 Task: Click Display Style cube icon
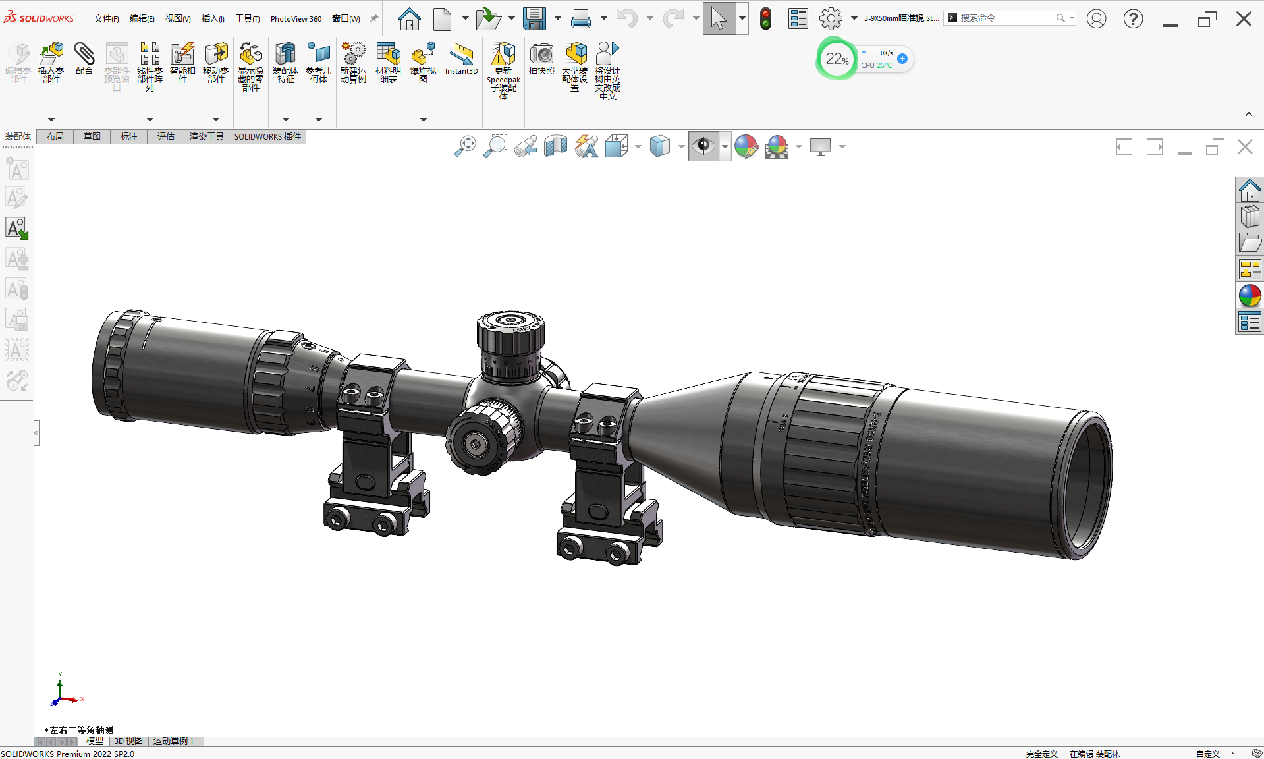(x=660, y=146)
